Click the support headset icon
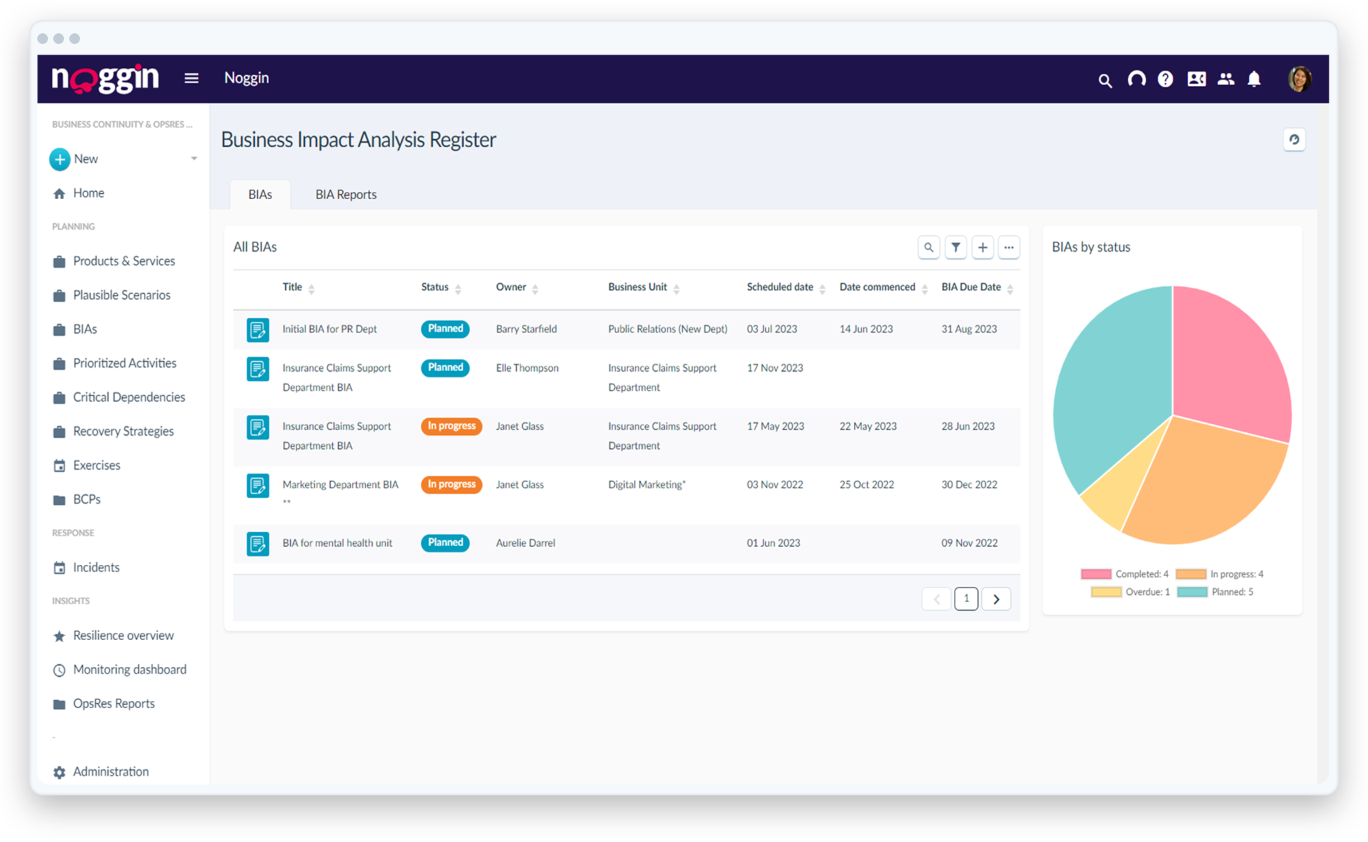Image resolution: width=1368 pixels, height=842 pixels. pyautogui.click(x=1135, y=79)
